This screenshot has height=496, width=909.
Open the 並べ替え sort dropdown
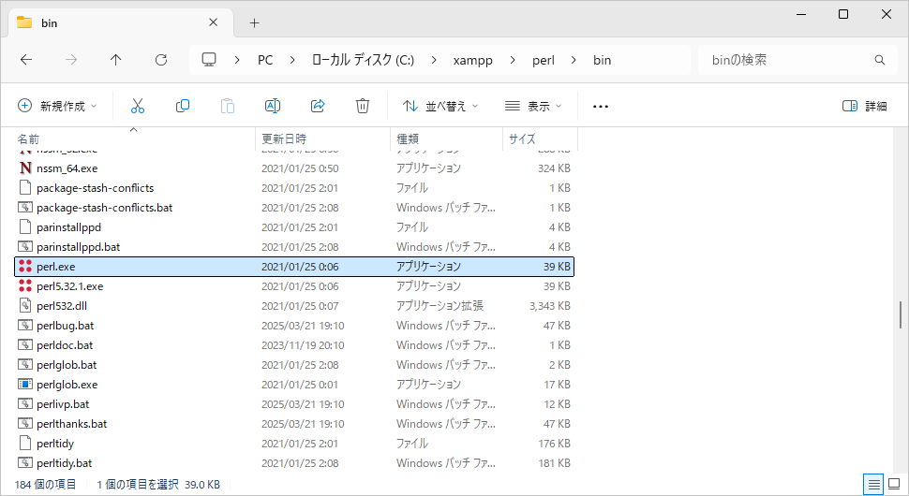pos(440,106)
